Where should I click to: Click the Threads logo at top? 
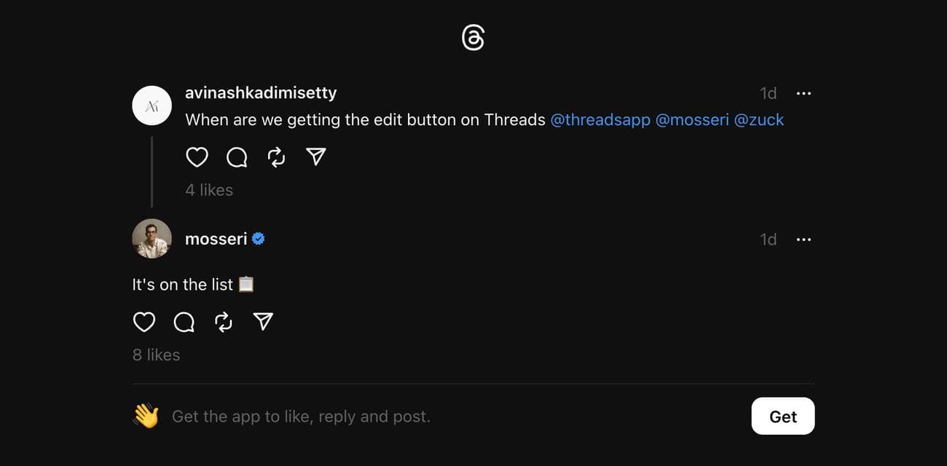tap(473, 37)
